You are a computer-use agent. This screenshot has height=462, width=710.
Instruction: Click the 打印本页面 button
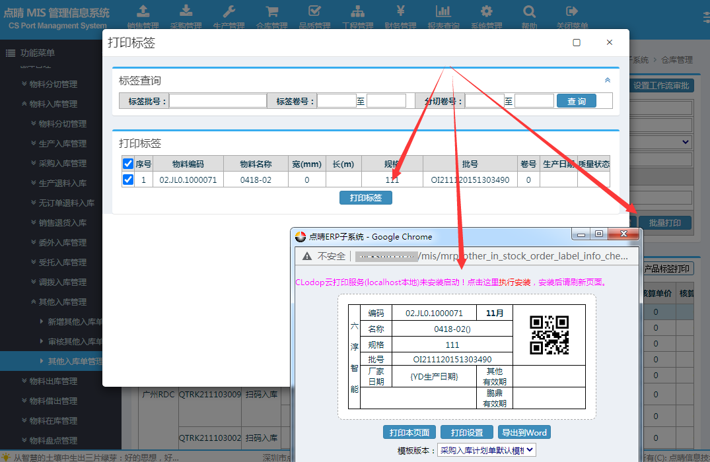pyautogui.click(x=409, y=432)
